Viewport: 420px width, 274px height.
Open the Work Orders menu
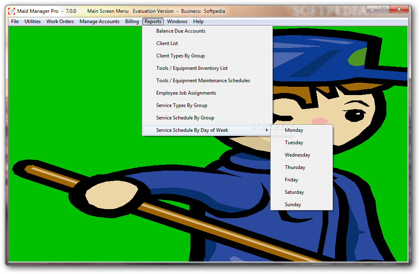[x=60, y=21]
